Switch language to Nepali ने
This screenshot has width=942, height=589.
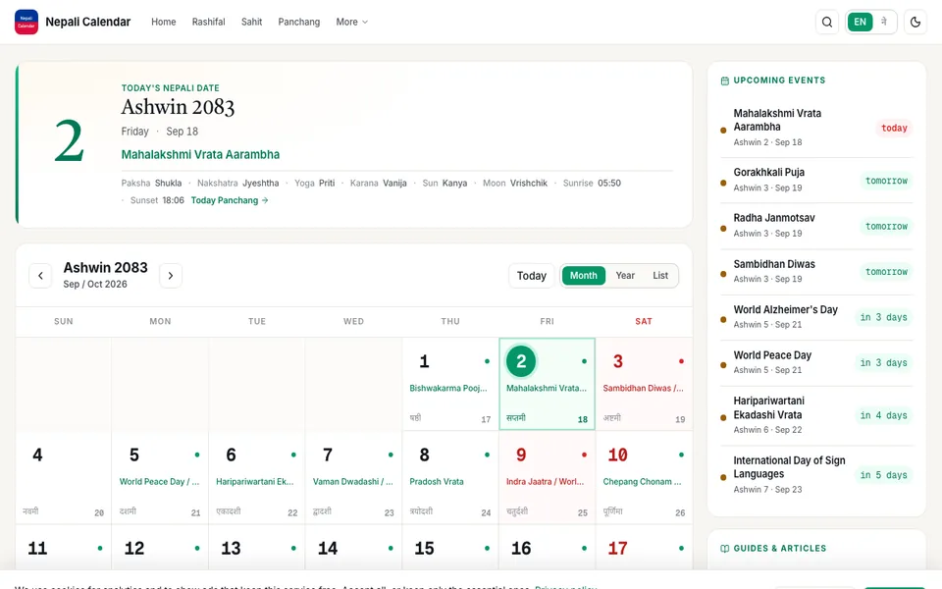pos(884,23)
